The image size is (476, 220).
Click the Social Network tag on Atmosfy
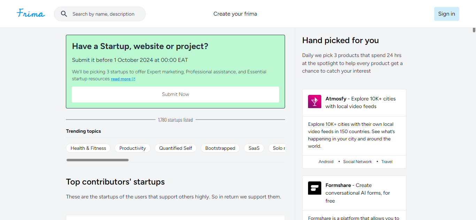358,162
